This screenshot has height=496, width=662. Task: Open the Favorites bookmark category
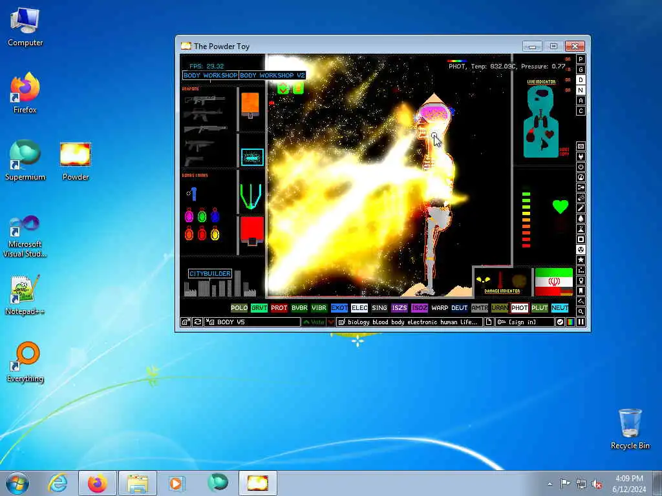(581, 291)
